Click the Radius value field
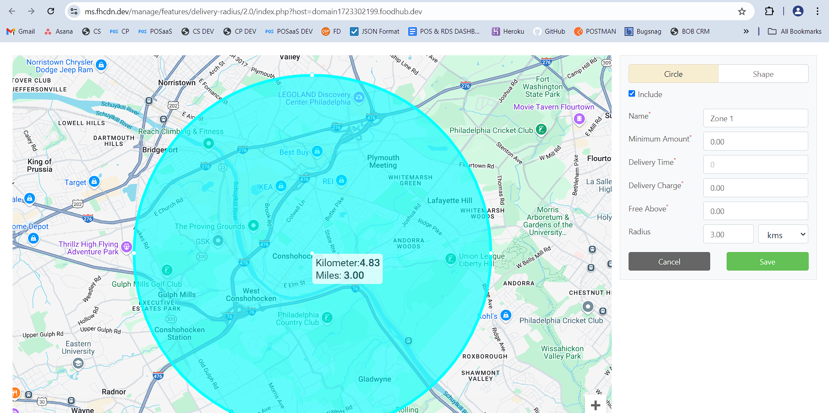 (728, 234)
